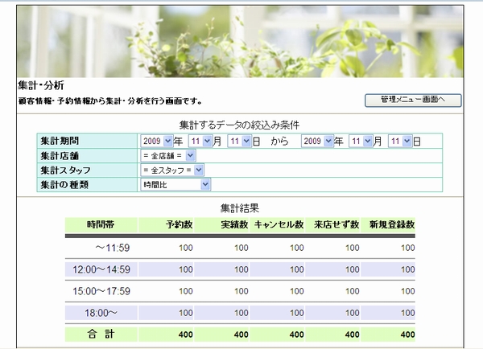Click the plant banner image at top

(x=240, y=39)
